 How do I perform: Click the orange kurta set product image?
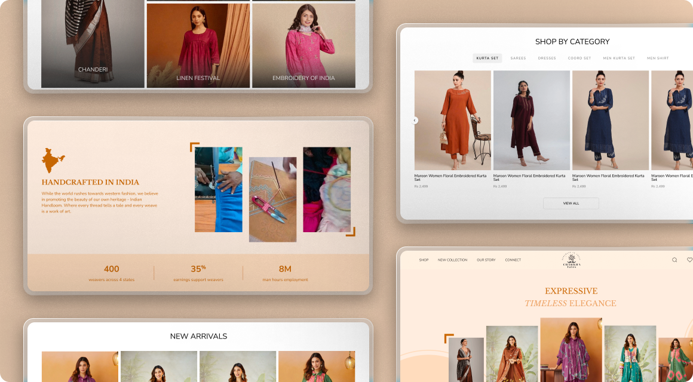[x=453, y=120]
